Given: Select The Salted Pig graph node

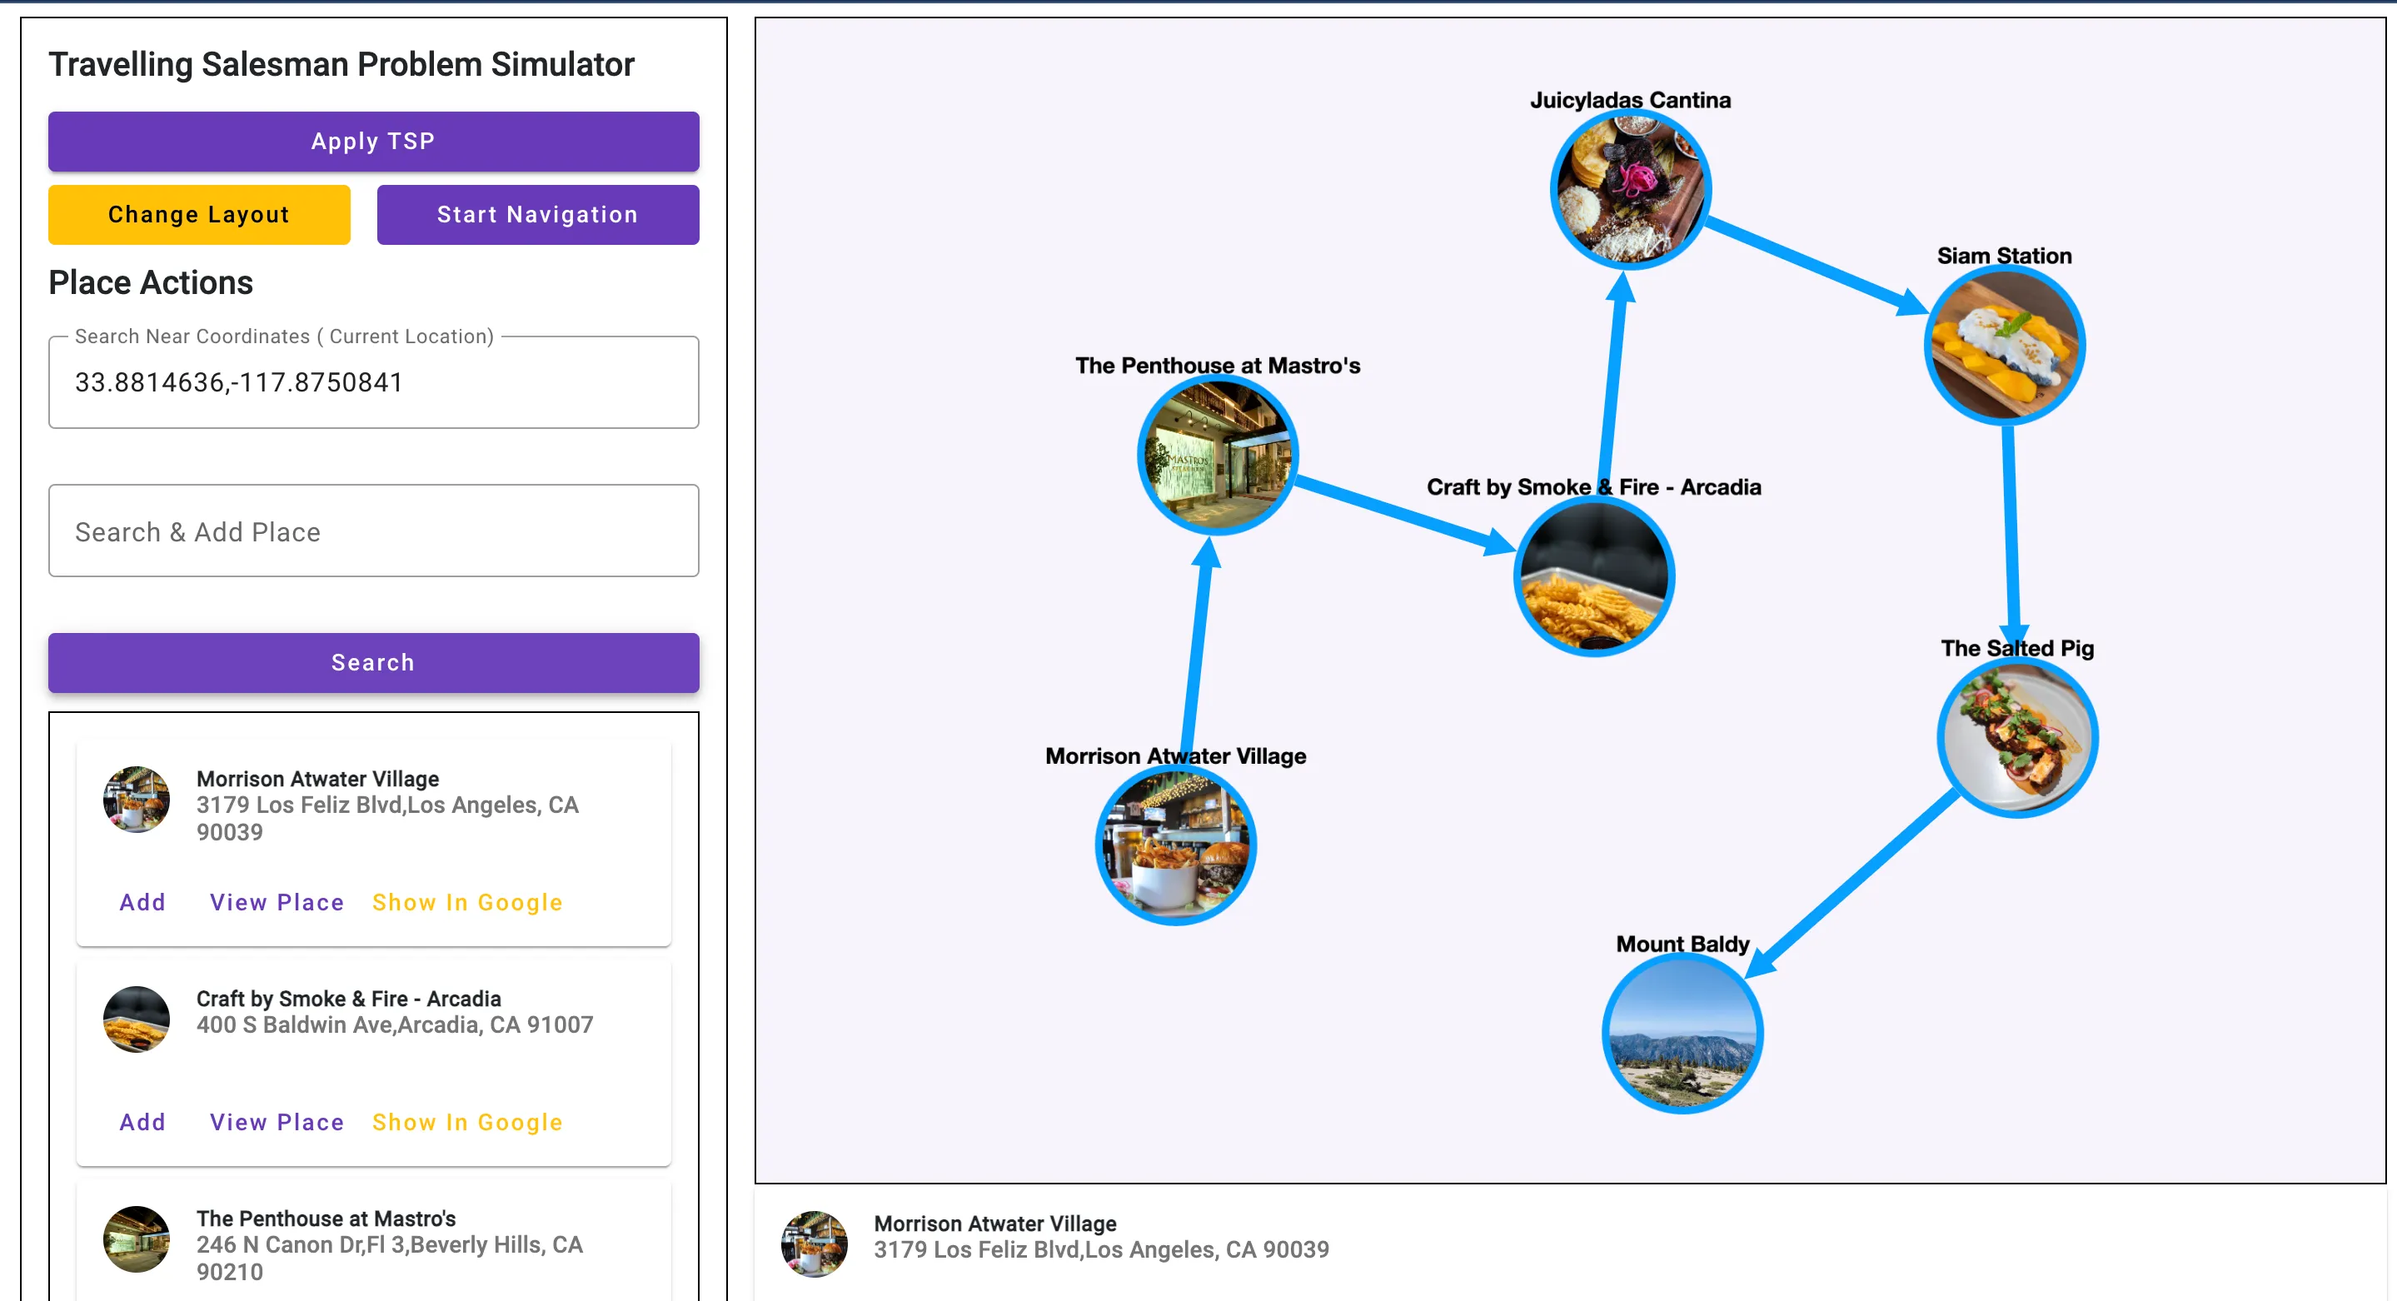Looking at the screenshot, I should [2017, 737].
